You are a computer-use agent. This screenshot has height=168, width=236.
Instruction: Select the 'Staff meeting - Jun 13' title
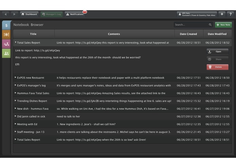(31, 132)
